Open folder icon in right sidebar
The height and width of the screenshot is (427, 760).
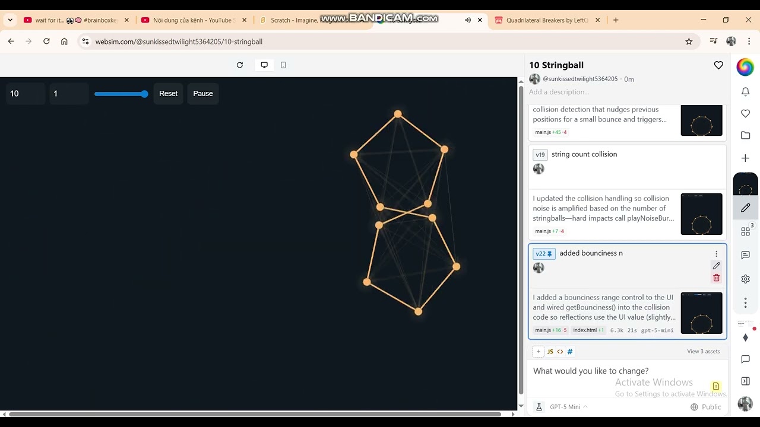(746, 136)
